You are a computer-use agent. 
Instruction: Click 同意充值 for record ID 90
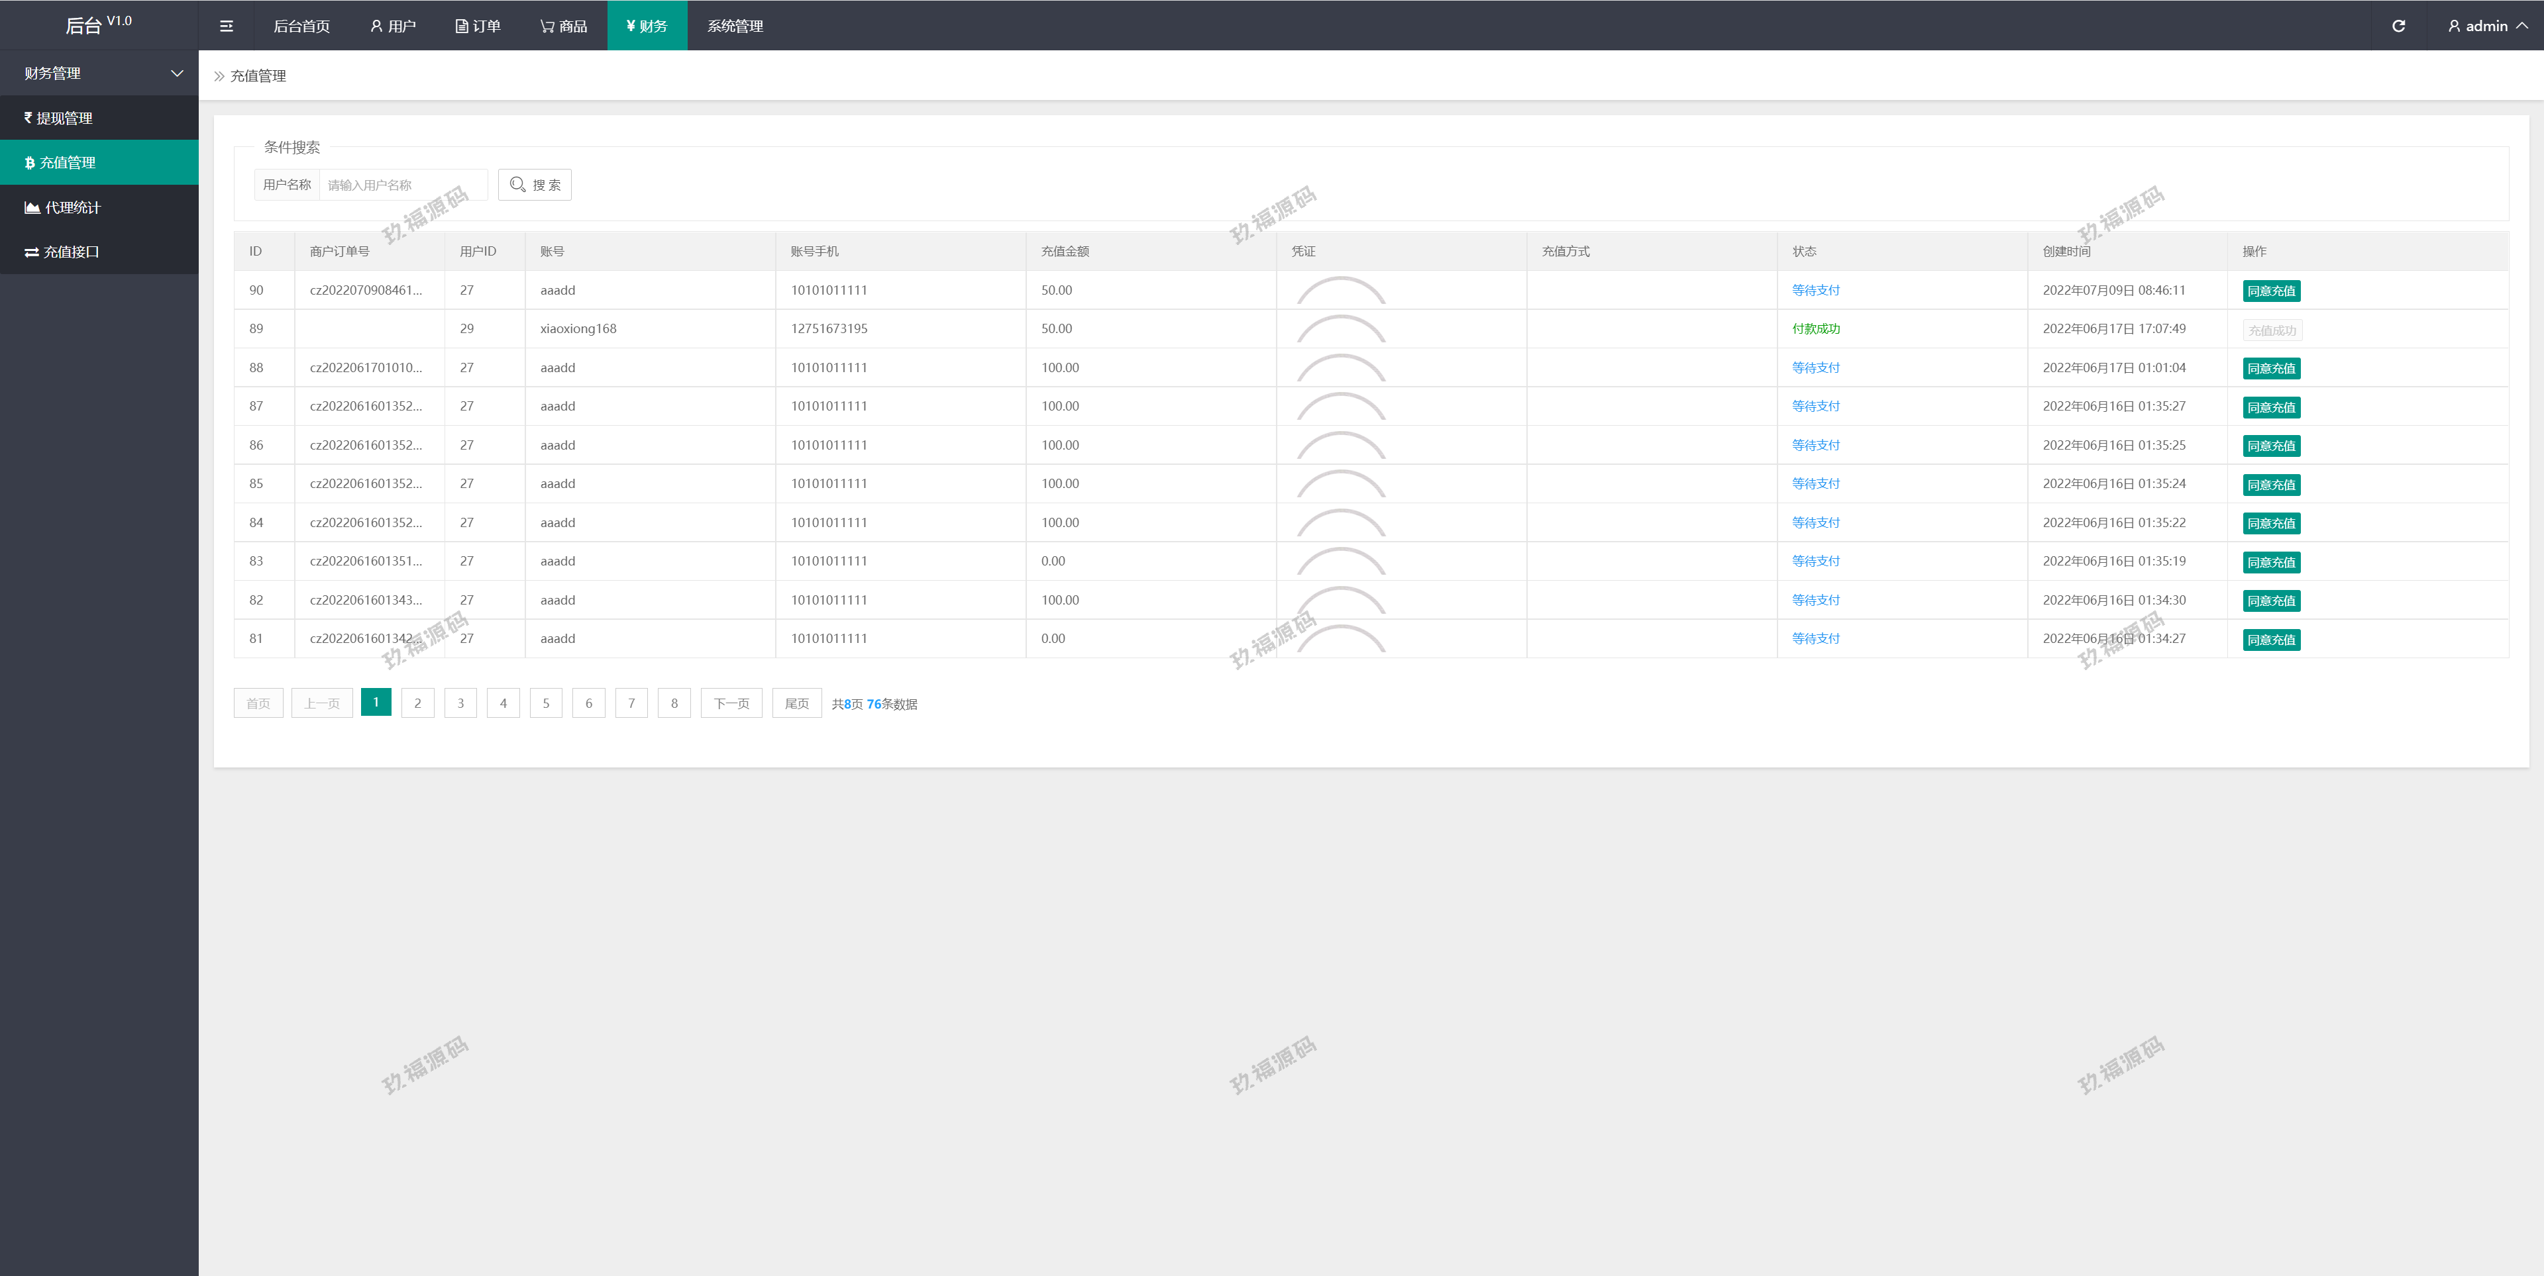(x=2270, y=291)
